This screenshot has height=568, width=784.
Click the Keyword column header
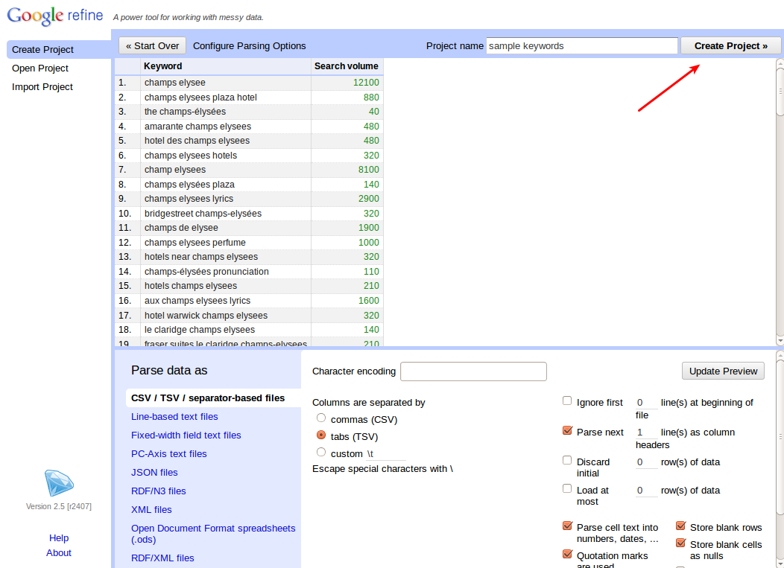[226, 66]
